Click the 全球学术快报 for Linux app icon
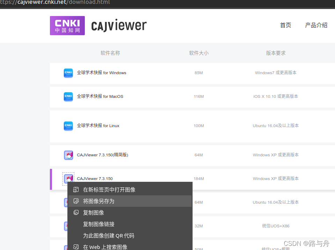 click(x=68, y=126)
